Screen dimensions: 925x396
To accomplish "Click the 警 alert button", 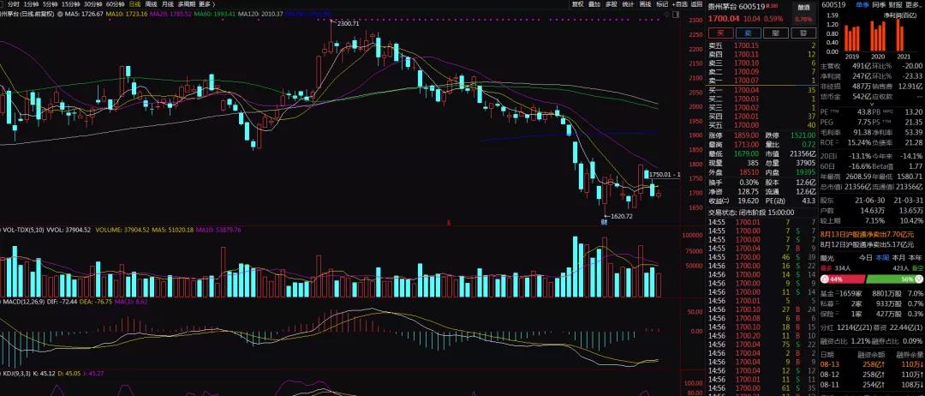I will click(x=803, y=33).
